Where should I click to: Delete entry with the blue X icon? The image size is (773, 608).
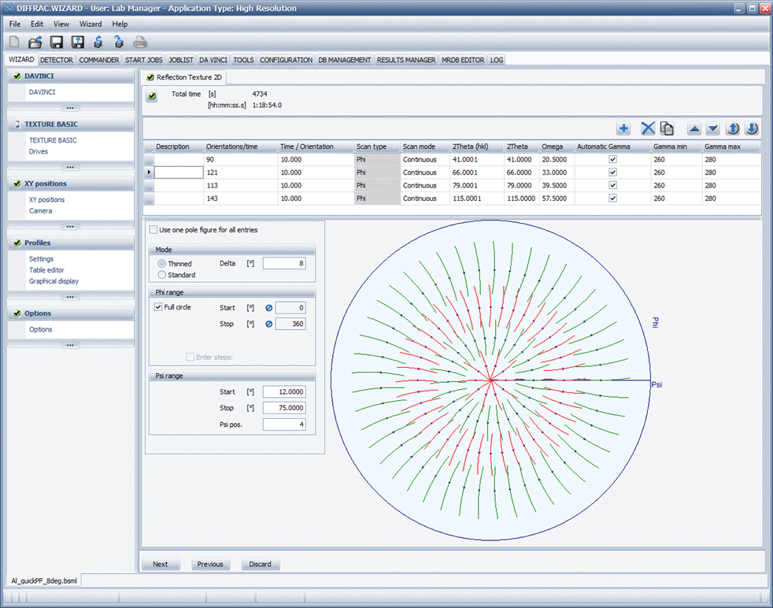point(648,129)
